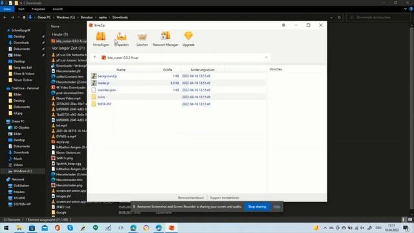Open Videos under Dieser PC
The width and height of the screenshot is (414, 233).
(x=18, y=165)
